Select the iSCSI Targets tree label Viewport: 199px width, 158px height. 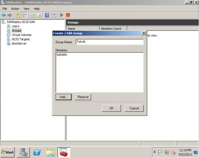click(21, 39)
